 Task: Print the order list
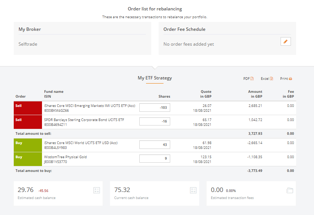tap(286, 79)
